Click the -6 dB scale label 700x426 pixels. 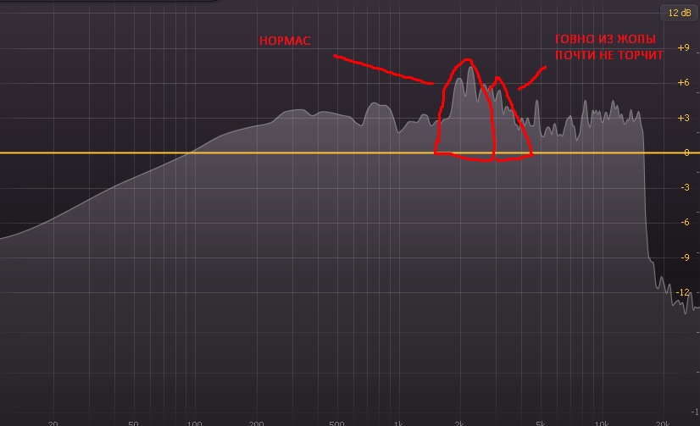click(x=685, y=222)
